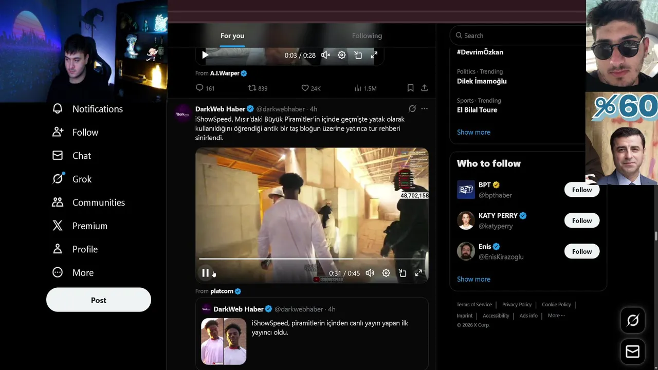Pause the iShowSpeed pyramid video
The width and height of the screenshot is (658, 370).
coord(205,273)
